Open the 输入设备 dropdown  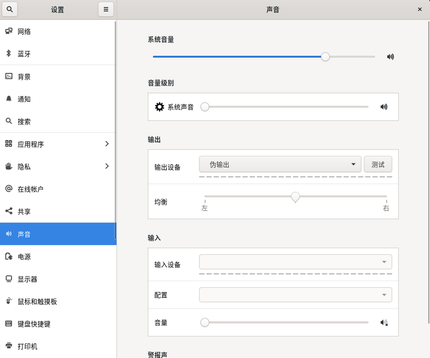tap(295, 262)
